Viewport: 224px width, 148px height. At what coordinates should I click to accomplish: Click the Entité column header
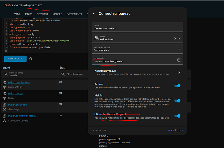(x=6, y=68)
